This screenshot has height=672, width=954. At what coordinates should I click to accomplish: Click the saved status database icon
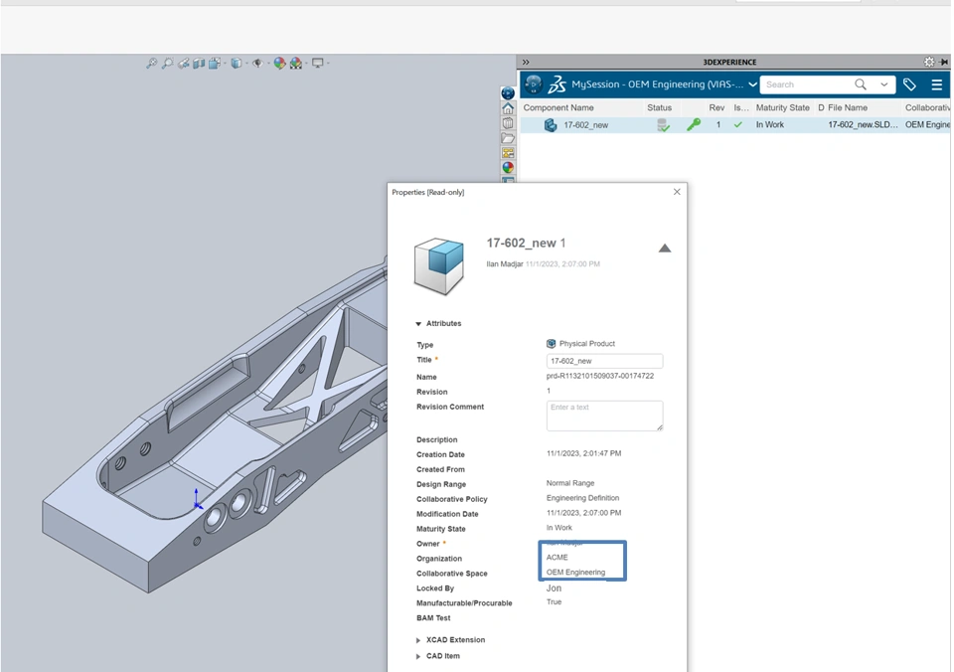tap(663, 125)
